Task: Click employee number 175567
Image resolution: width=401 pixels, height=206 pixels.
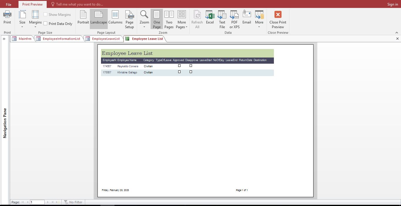Action: pos(107,72)
